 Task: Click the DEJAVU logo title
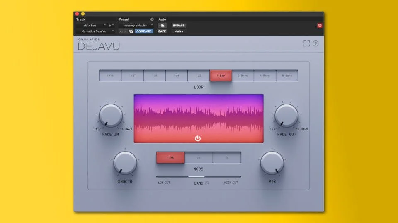tap(99, 46)
